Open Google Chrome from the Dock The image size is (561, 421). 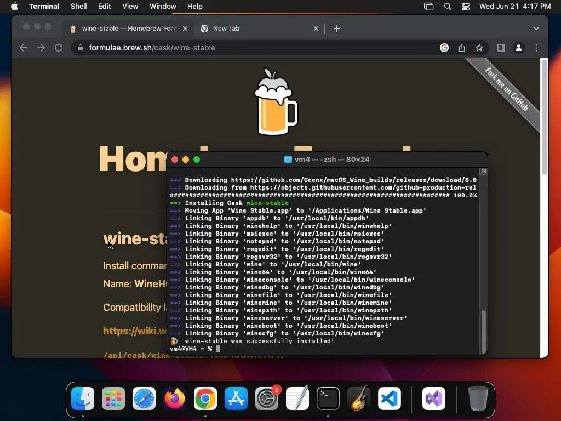pyautogui.click(x=205, y=399)
